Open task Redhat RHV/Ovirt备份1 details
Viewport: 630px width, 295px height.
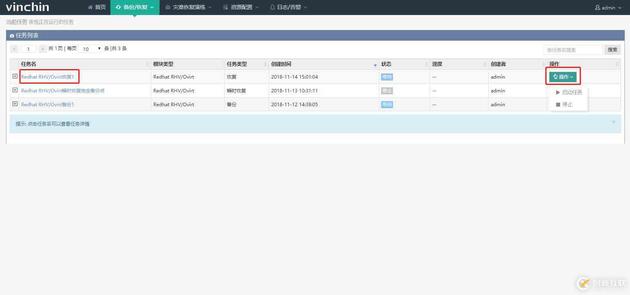47,105
